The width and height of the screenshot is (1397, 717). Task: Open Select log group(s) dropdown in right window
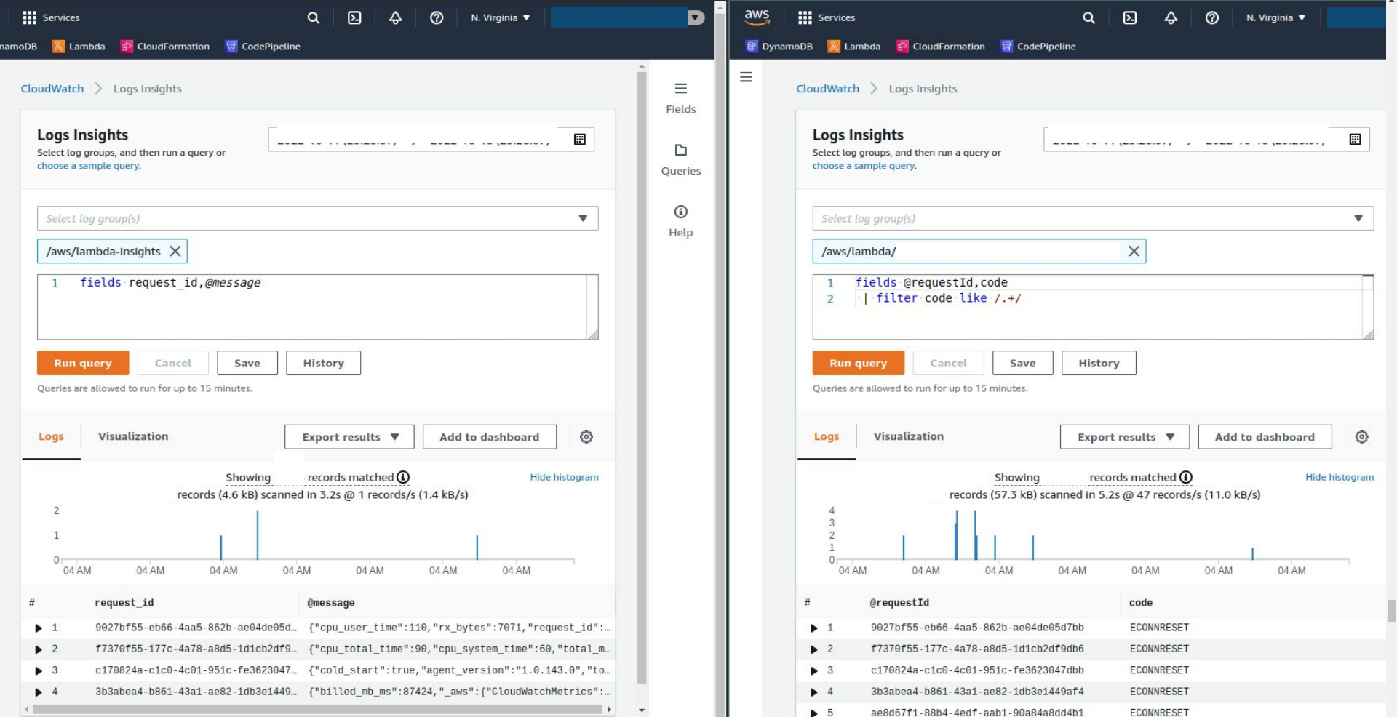pyautogui.click(x=1093, y=218)
